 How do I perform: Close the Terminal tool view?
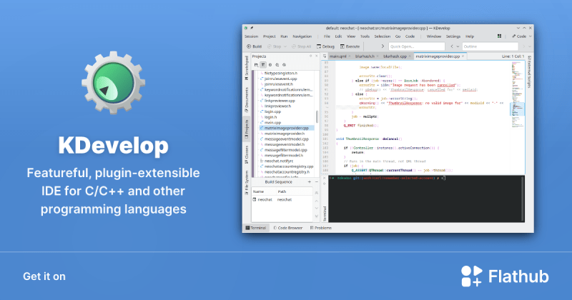[x=325, y=179]
